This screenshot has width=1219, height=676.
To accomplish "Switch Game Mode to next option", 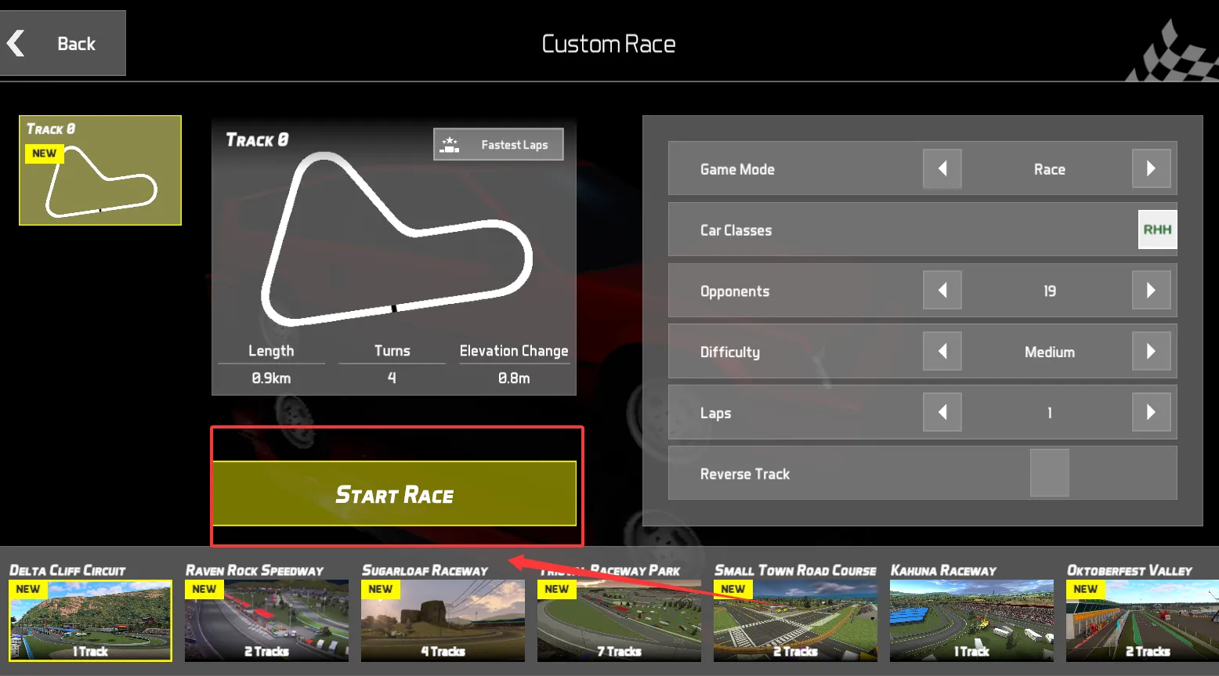I will click(1151, 169).
